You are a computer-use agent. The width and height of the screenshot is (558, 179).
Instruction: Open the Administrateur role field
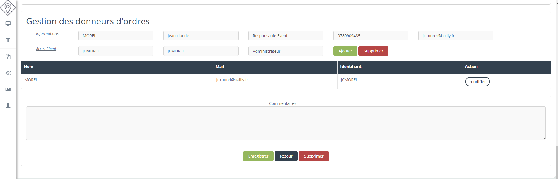[x=285, y=51]
